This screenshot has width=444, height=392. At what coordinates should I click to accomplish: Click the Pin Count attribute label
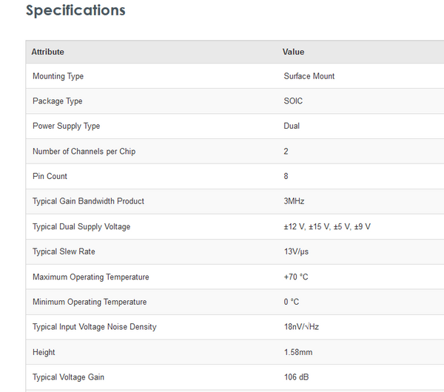point(50,176)
